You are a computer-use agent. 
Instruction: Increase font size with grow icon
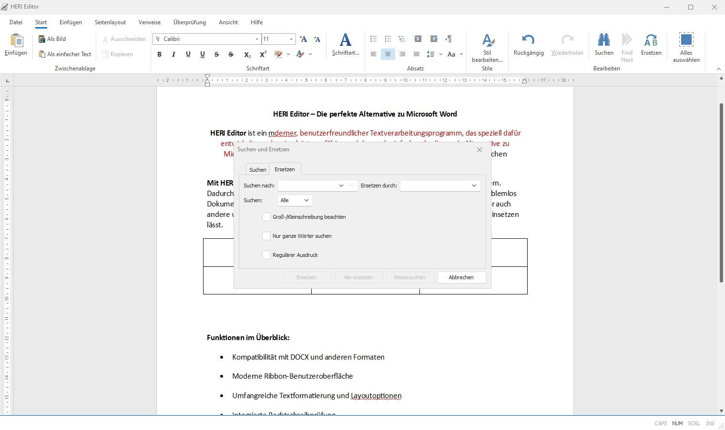click(304, 39)
